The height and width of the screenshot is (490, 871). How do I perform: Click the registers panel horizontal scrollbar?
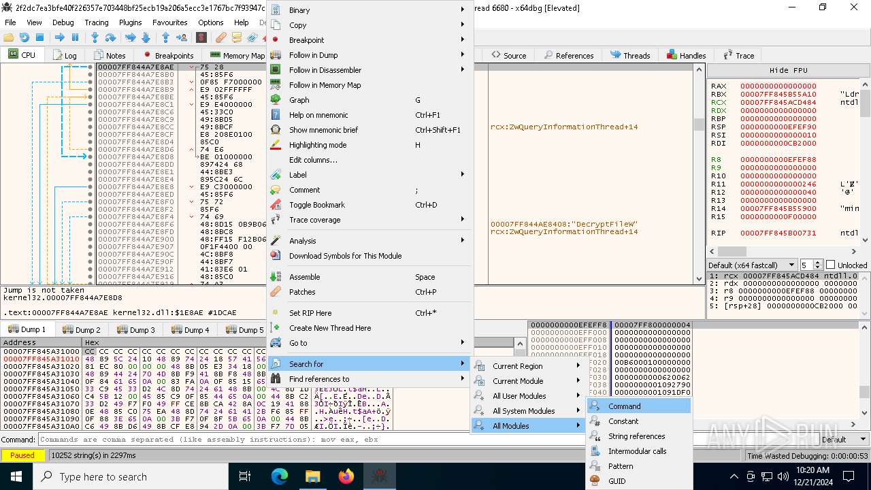pyautogui.click(x=783, y=251)
